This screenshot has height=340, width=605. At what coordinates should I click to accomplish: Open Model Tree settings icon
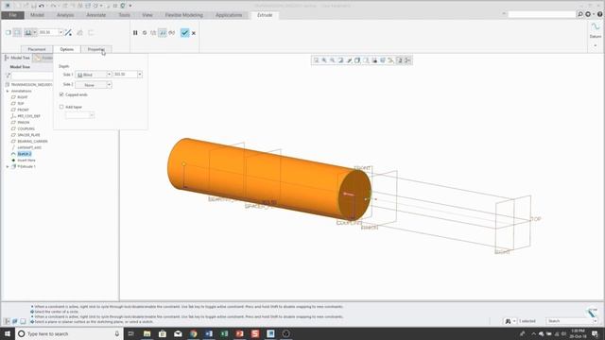tap(9, 76)
